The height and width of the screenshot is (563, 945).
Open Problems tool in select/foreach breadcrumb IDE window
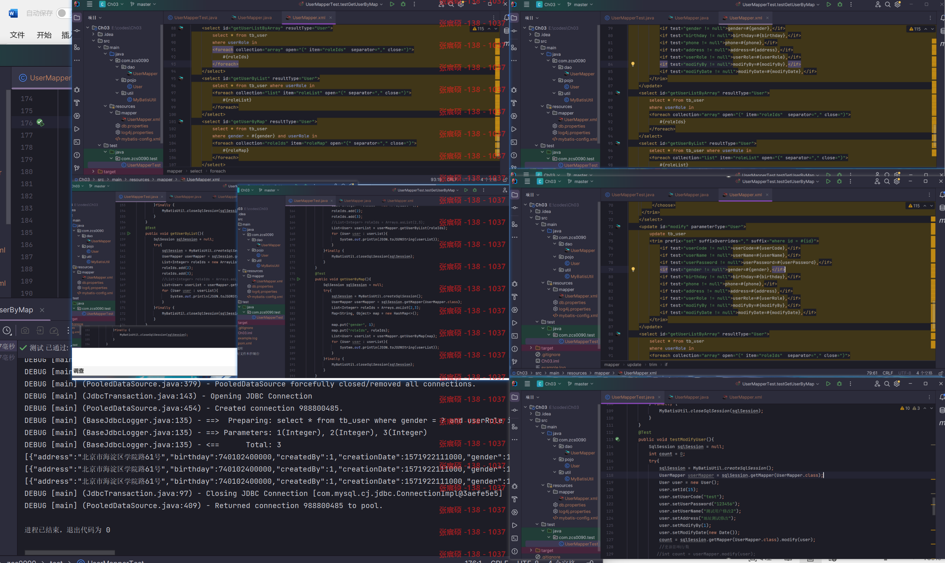pos(77,155)
